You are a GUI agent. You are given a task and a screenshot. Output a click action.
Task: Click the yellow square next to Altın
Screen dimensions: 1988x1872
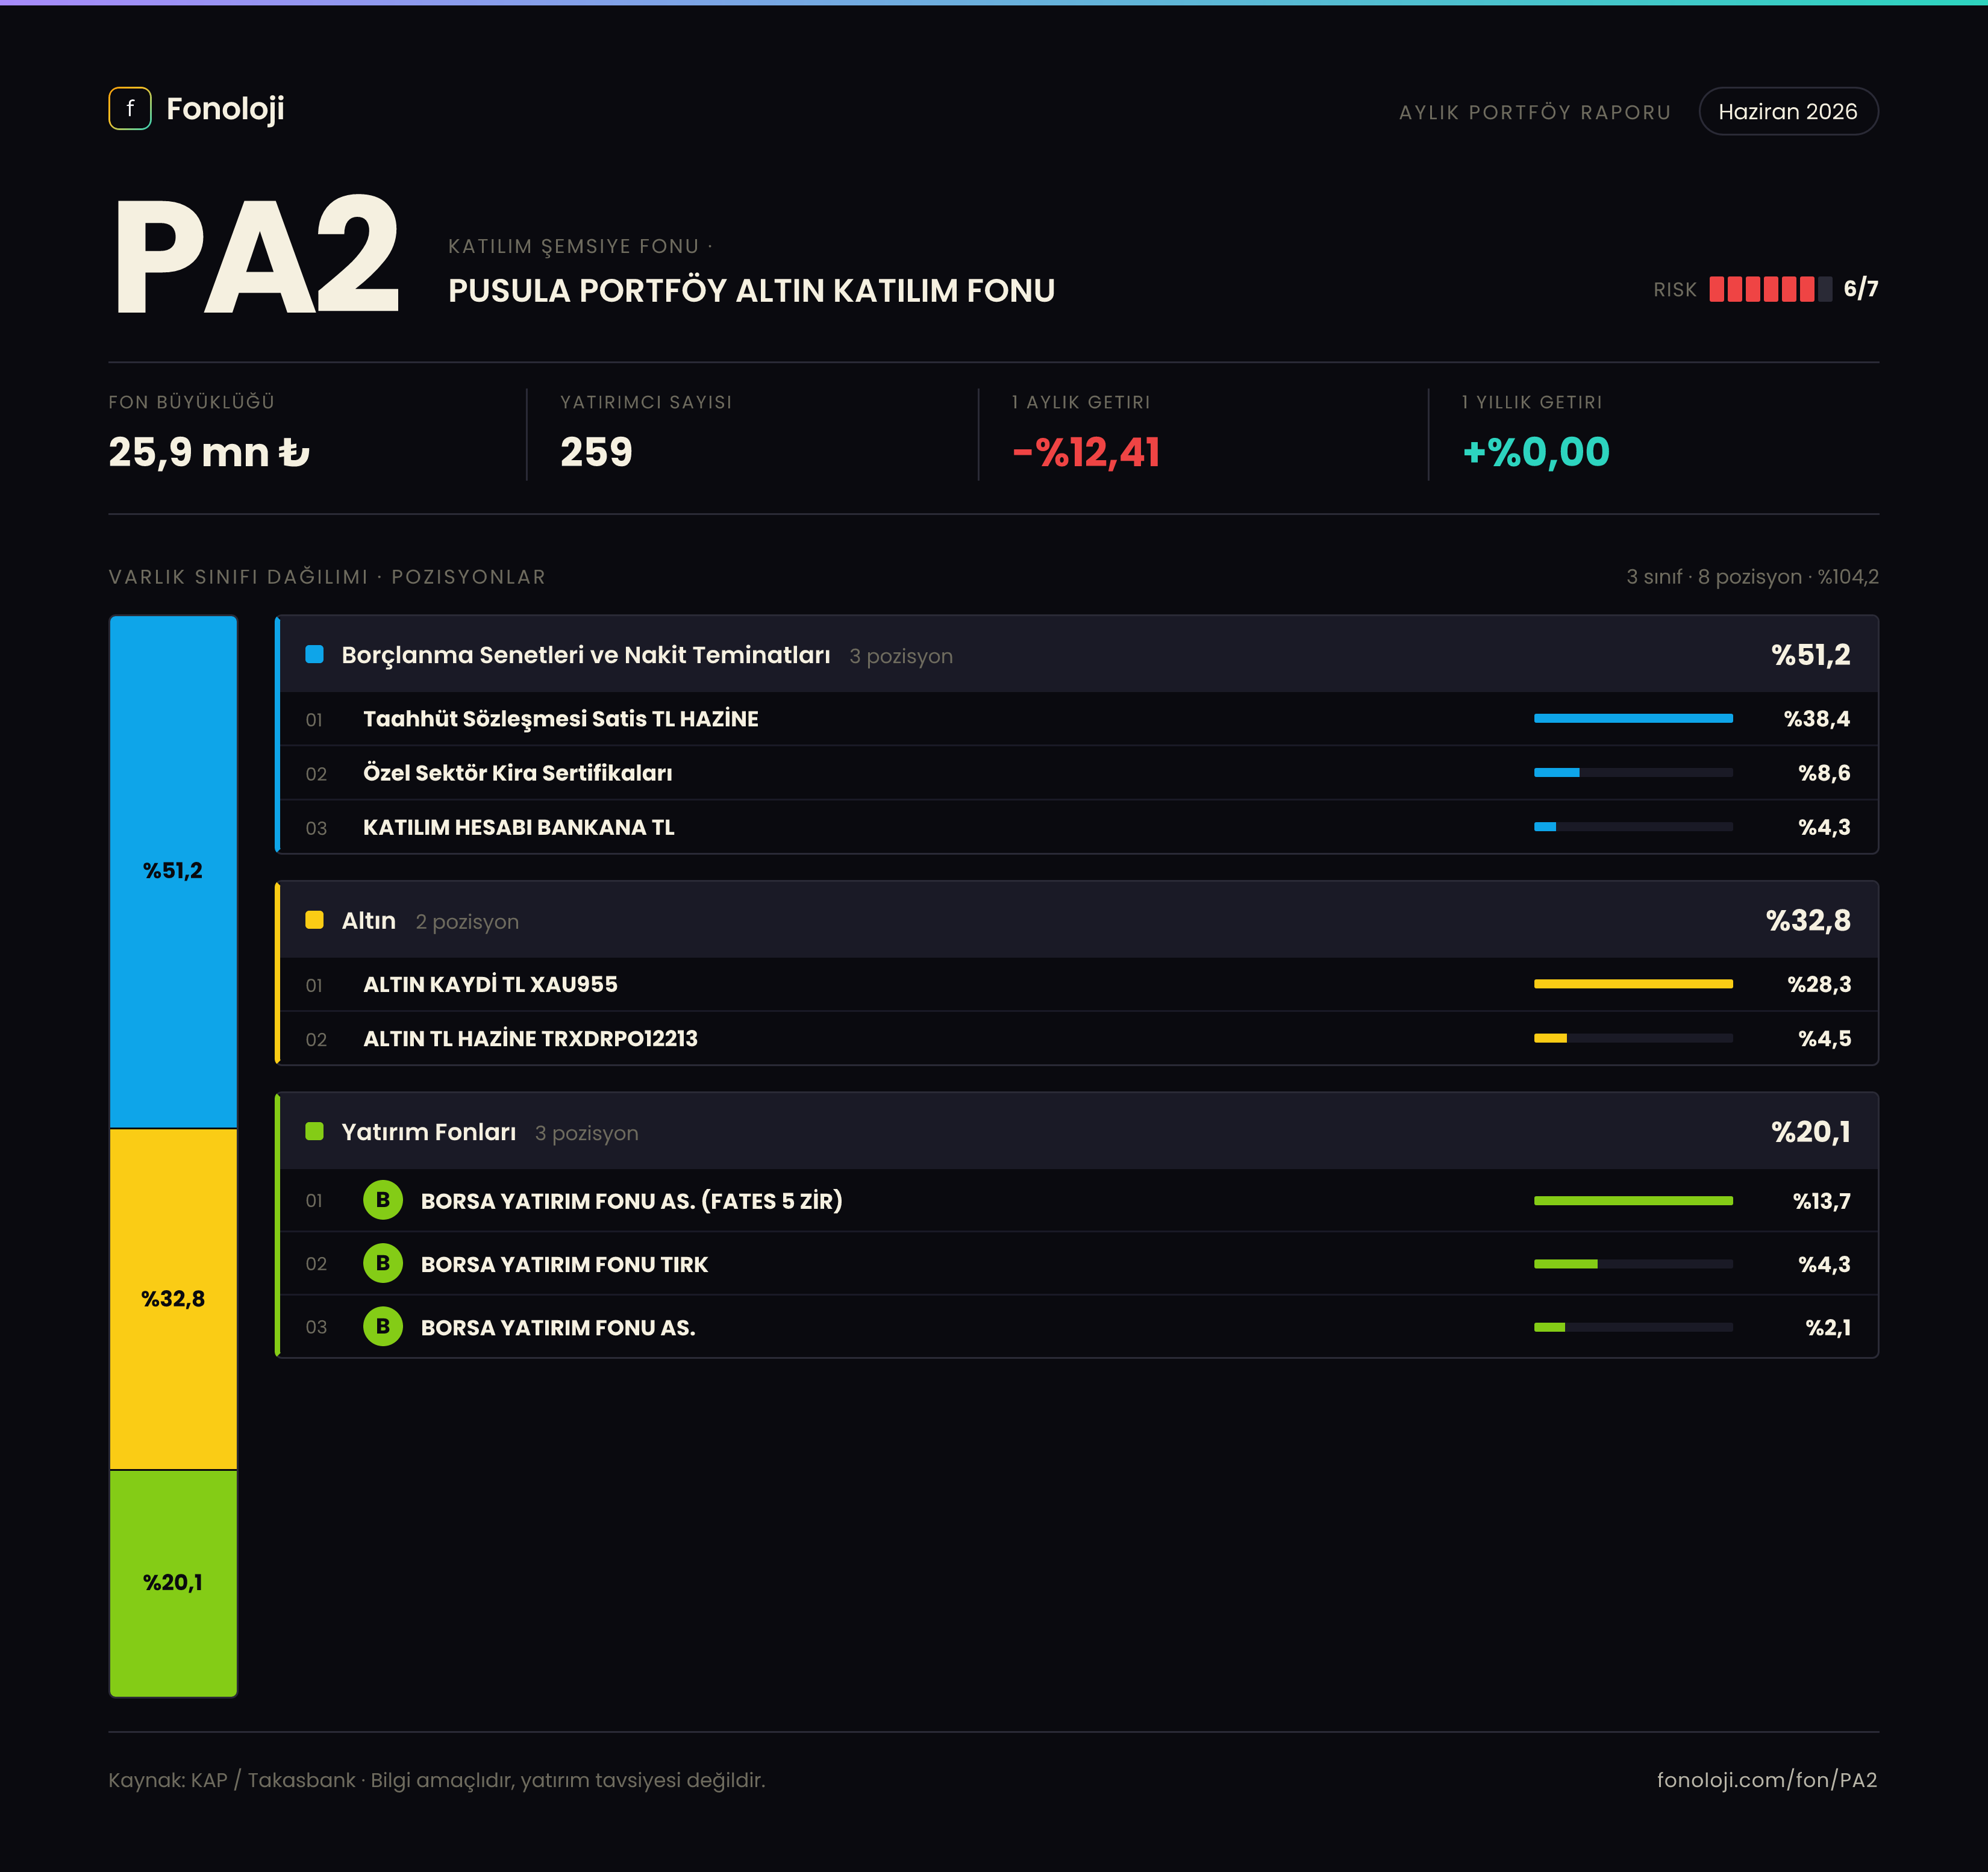[314, 920]
